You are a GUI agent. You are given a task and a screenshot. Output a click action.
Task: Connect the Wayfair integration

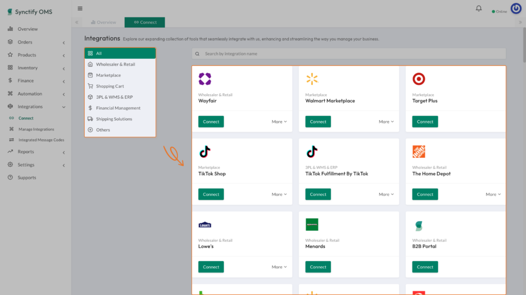211,122
